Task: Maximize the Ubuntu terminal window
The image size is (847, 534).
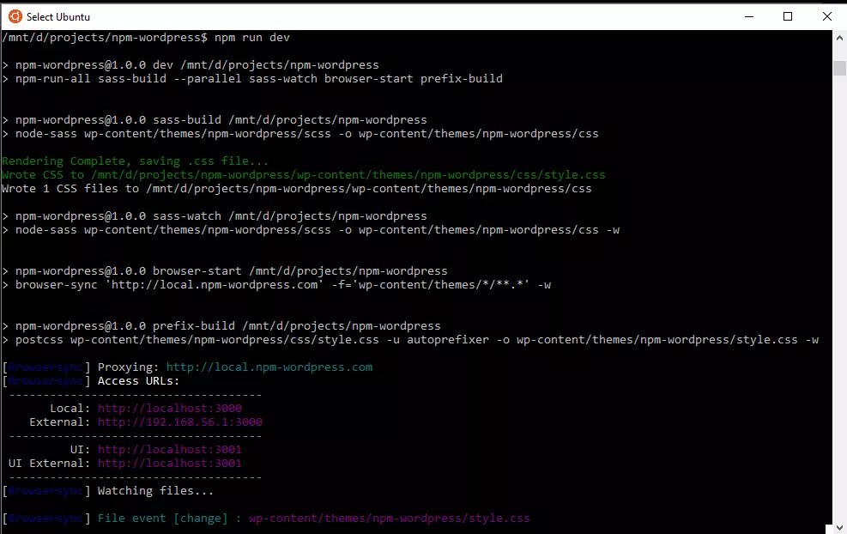Action: pos(788,17)
